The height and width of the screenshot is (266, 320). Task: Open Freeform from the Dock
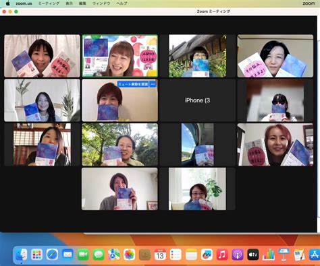point(207,255)
